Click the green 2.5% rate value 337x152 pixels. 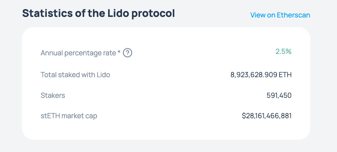[283, 52]
